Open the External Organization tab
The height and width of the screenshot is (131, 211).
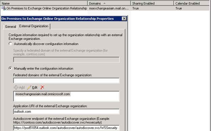click(x=33, y=26)
